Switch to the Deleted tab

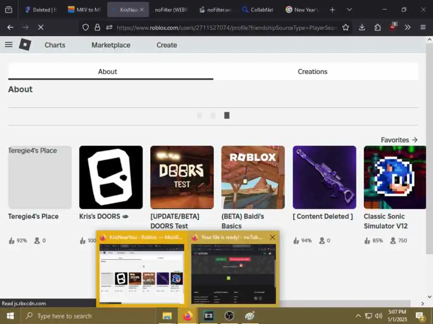[41, 10]
